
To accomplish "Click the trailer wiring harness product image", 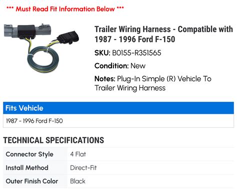I will point(41,48).
